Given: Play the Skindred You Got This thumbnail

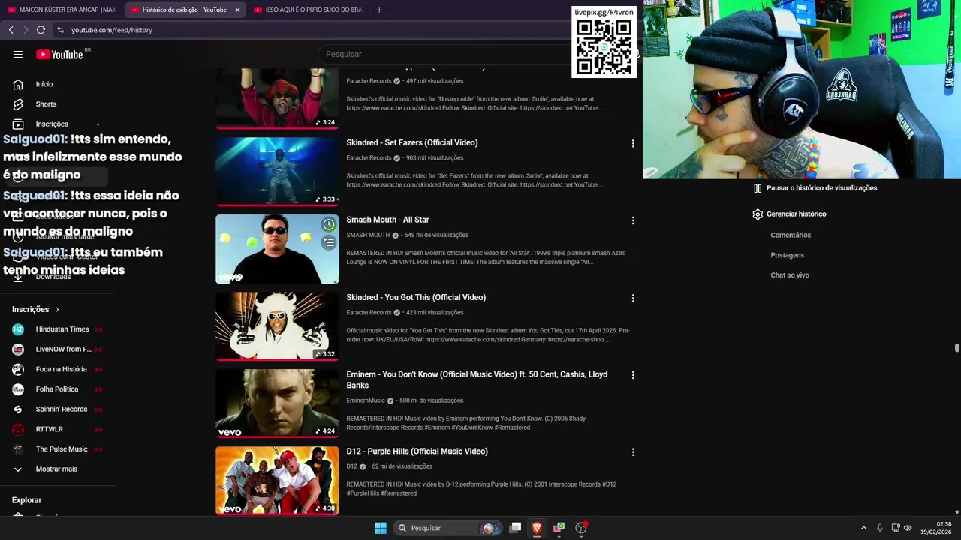Looking at the screenshot, I should (277, 326).
